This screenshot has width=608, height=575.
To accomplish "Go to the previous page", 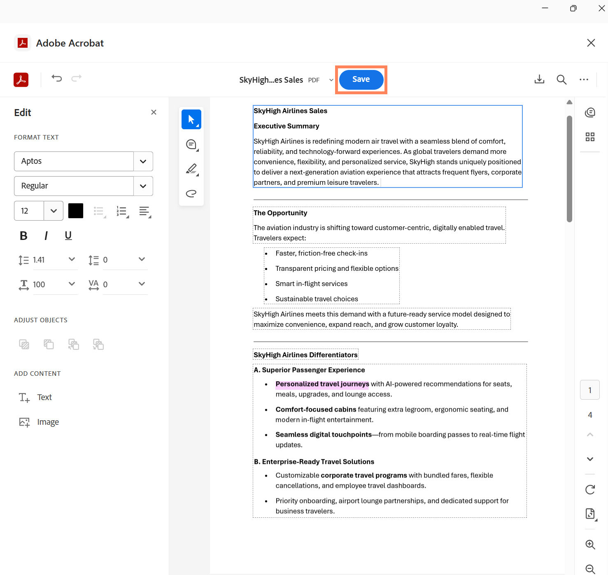I will pyautogui.click(x=590, y=435).
